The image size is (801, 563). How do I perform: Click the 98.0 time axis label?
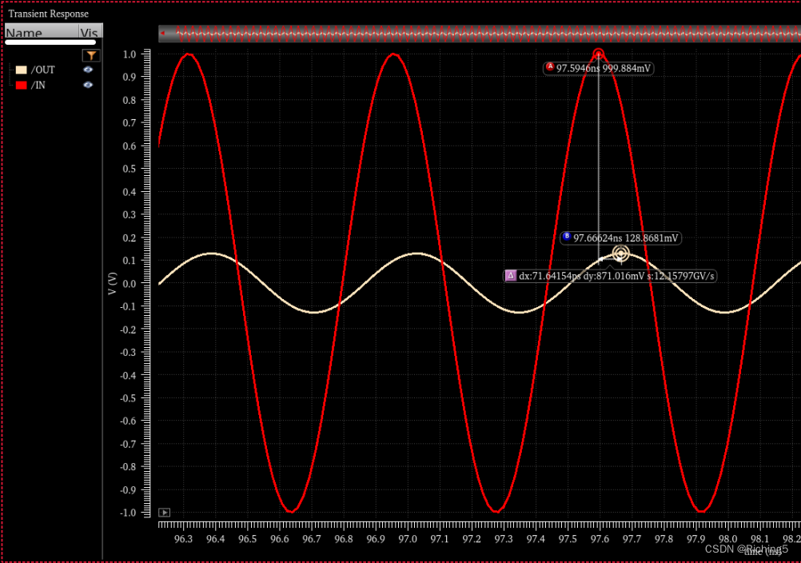click(728, 539)
